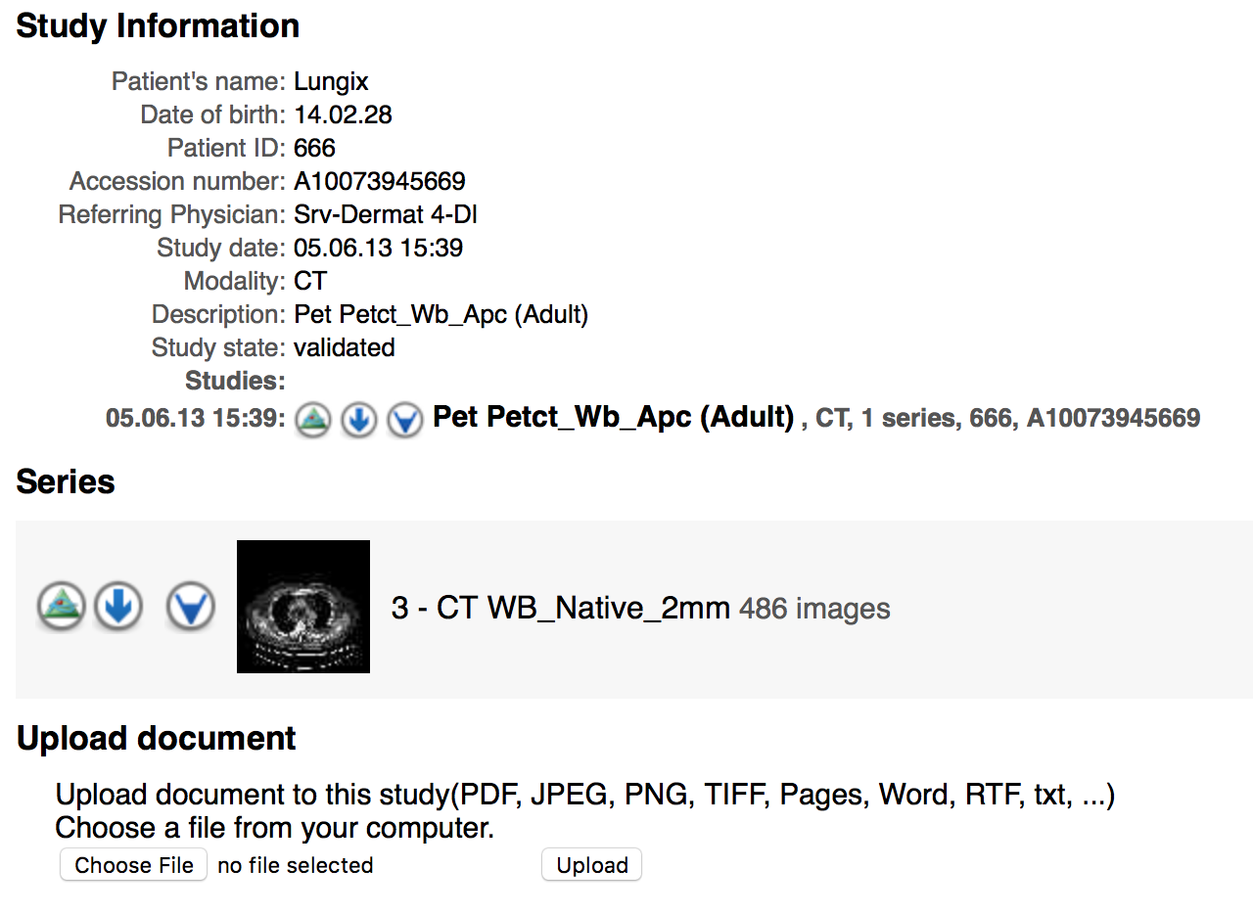This screenshot has width=1253, height=914.
Task: Open the CT series thumbnail image
Action: pyautogui.click(x=303, y=607)
